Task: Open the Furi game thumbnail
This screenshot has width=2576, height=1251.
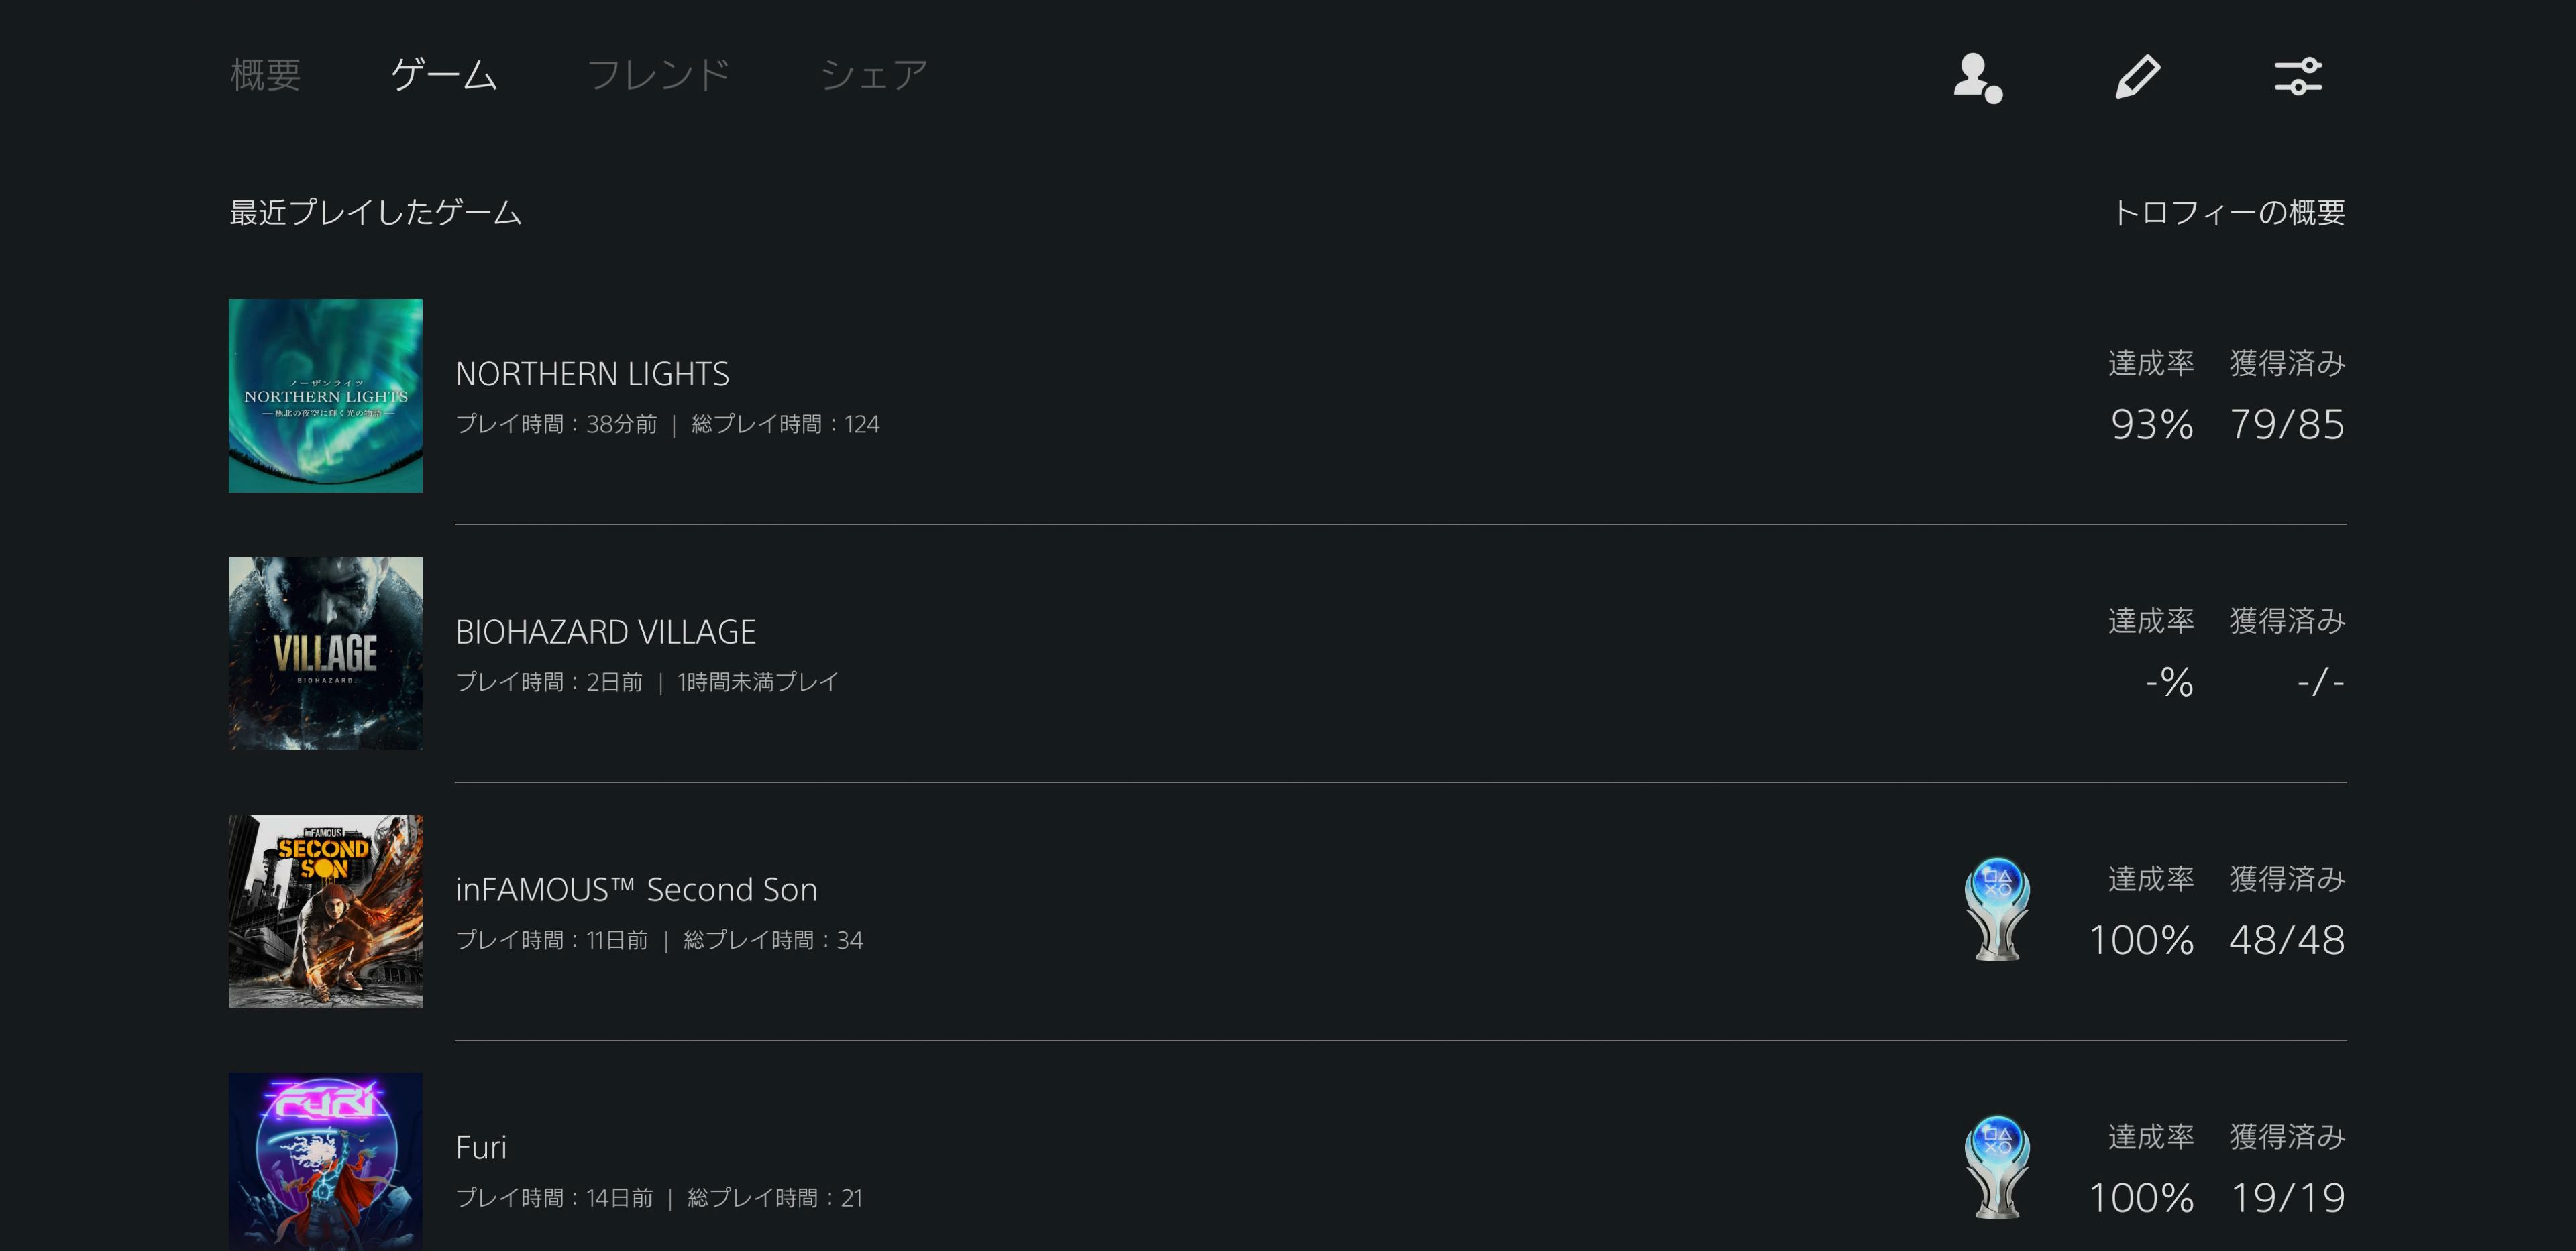Action: click(x=325, y=1161)
